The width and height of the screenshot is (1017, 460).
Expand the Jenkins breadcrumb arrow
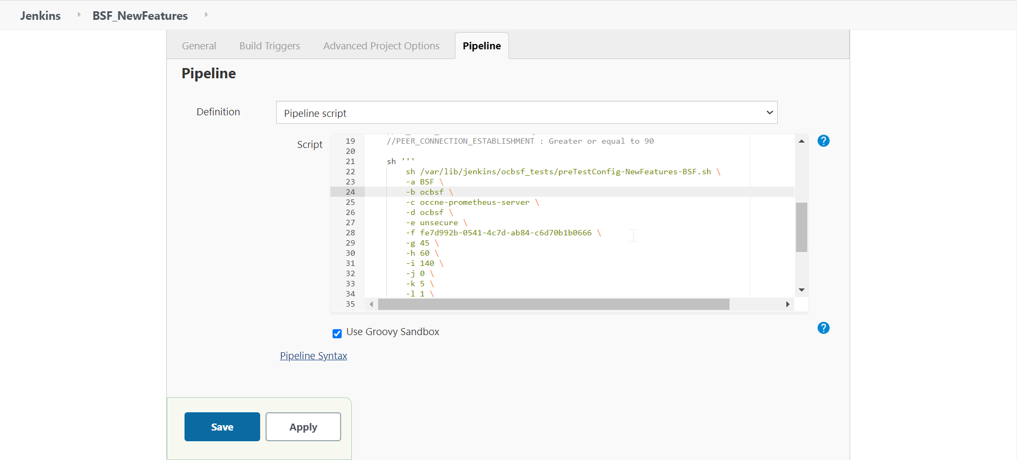[x=79, y=15]
